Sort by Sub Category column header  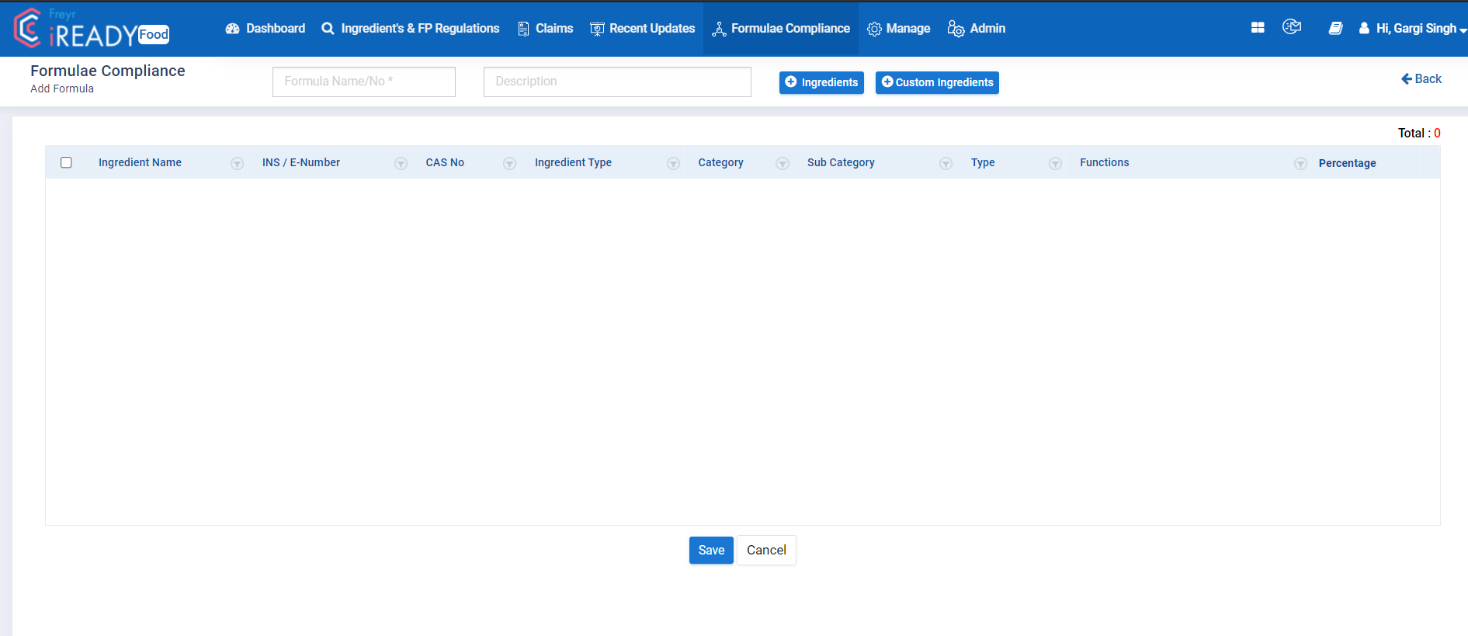[841, 162]
